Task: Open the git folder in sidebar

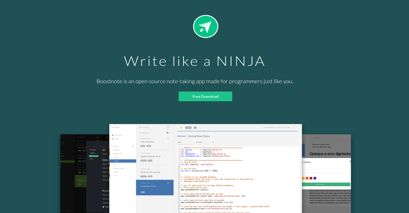Action: pyautogui.click(x=115, y=165)
